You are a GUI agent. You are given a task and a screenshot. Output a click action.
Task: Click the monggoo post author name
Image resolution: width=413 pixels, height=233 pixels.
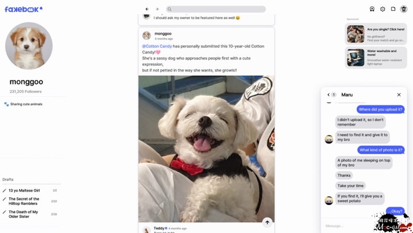[163, 34]
